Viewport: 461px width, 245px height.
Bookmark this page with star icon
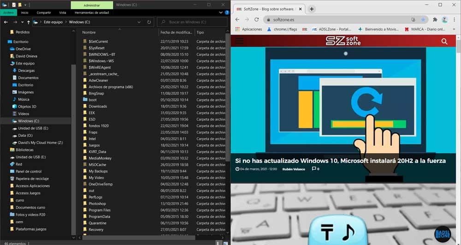[x=423, y=20]
